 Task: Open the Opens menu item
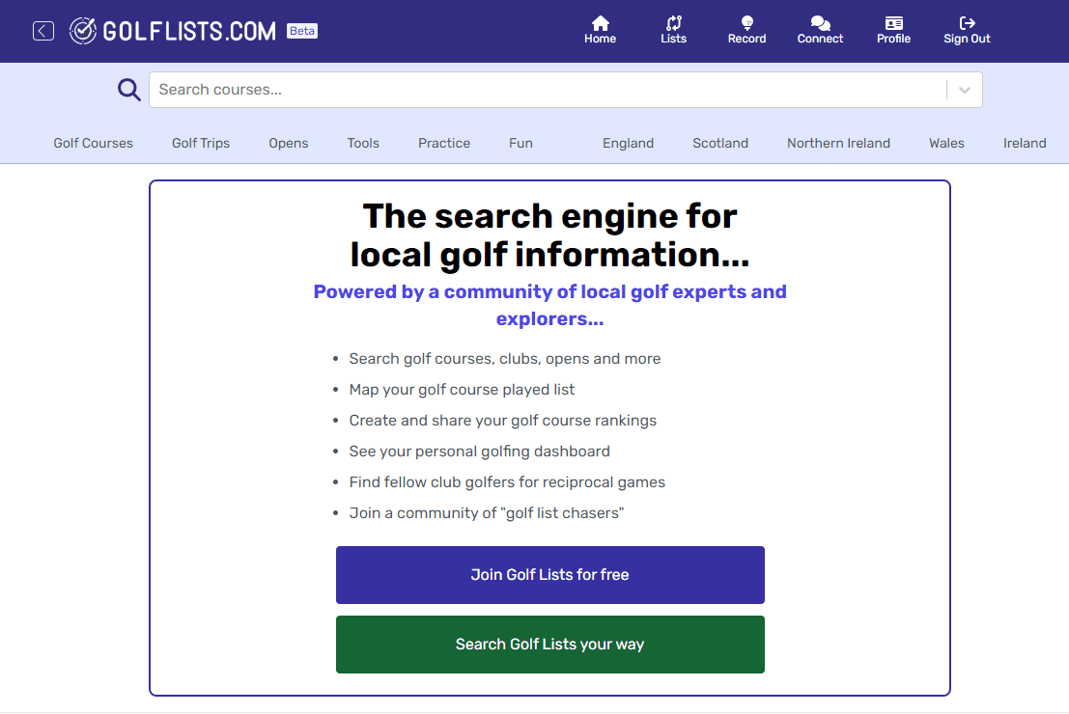click(x=289, y=143)
